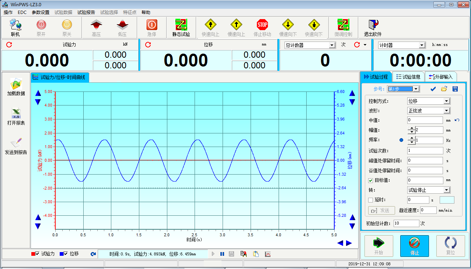The image size is (471, 269).
Task: Increase 幅值 with the up stepper arrow
Action: [411, 128]
